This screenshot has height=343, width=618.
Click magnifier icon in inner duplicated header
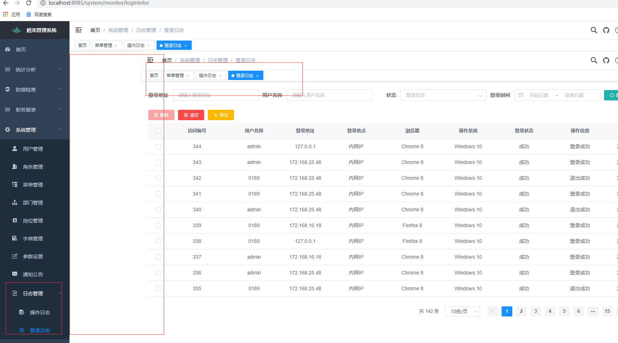pyautogui.click(x=594, y=60)
